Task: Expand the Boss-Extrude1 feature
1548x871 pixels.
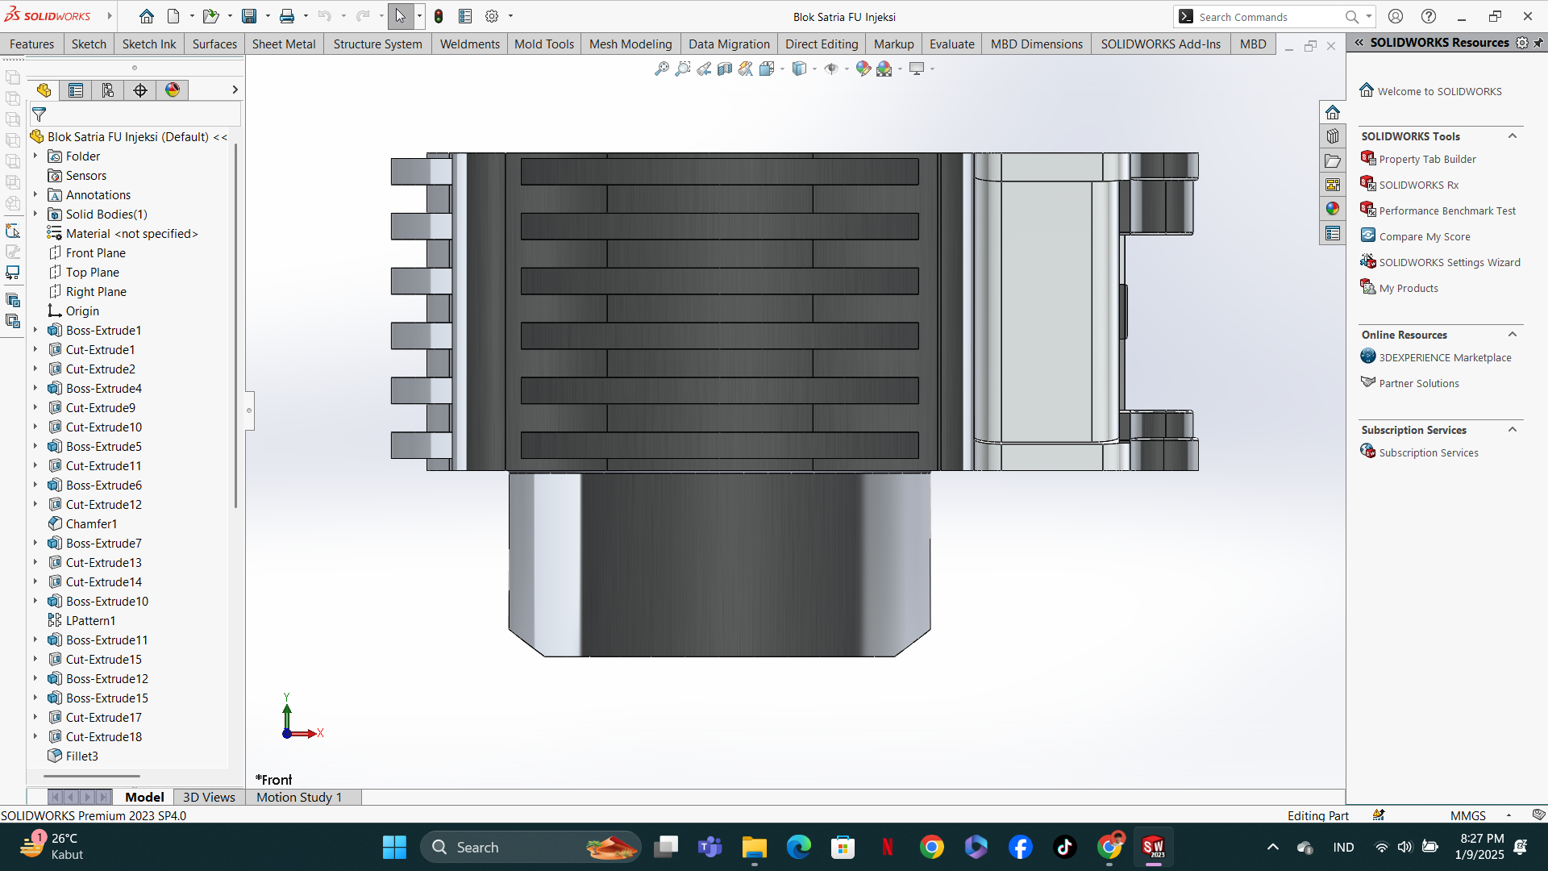Action: pos(35,331)
